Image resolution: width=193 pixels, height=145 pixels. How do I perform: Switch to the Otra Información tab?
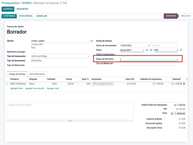coord(37,74)
